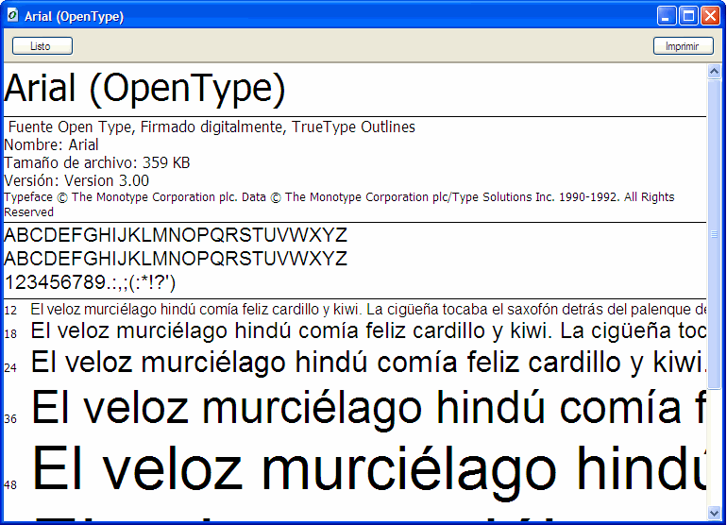Click the size label '48'
727x525 pixels.
point(10,484)
